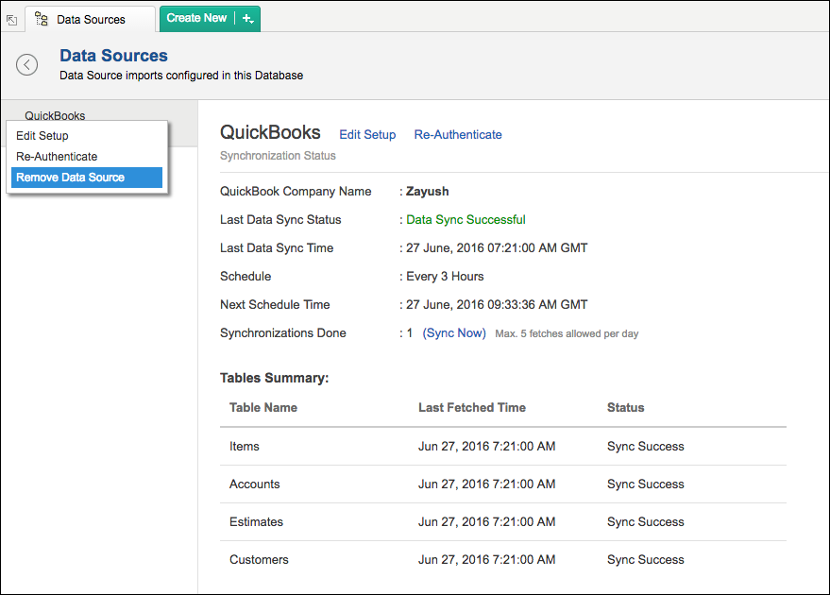
Task: Click the Last Fetched Time column header
Action: point(472,408)
